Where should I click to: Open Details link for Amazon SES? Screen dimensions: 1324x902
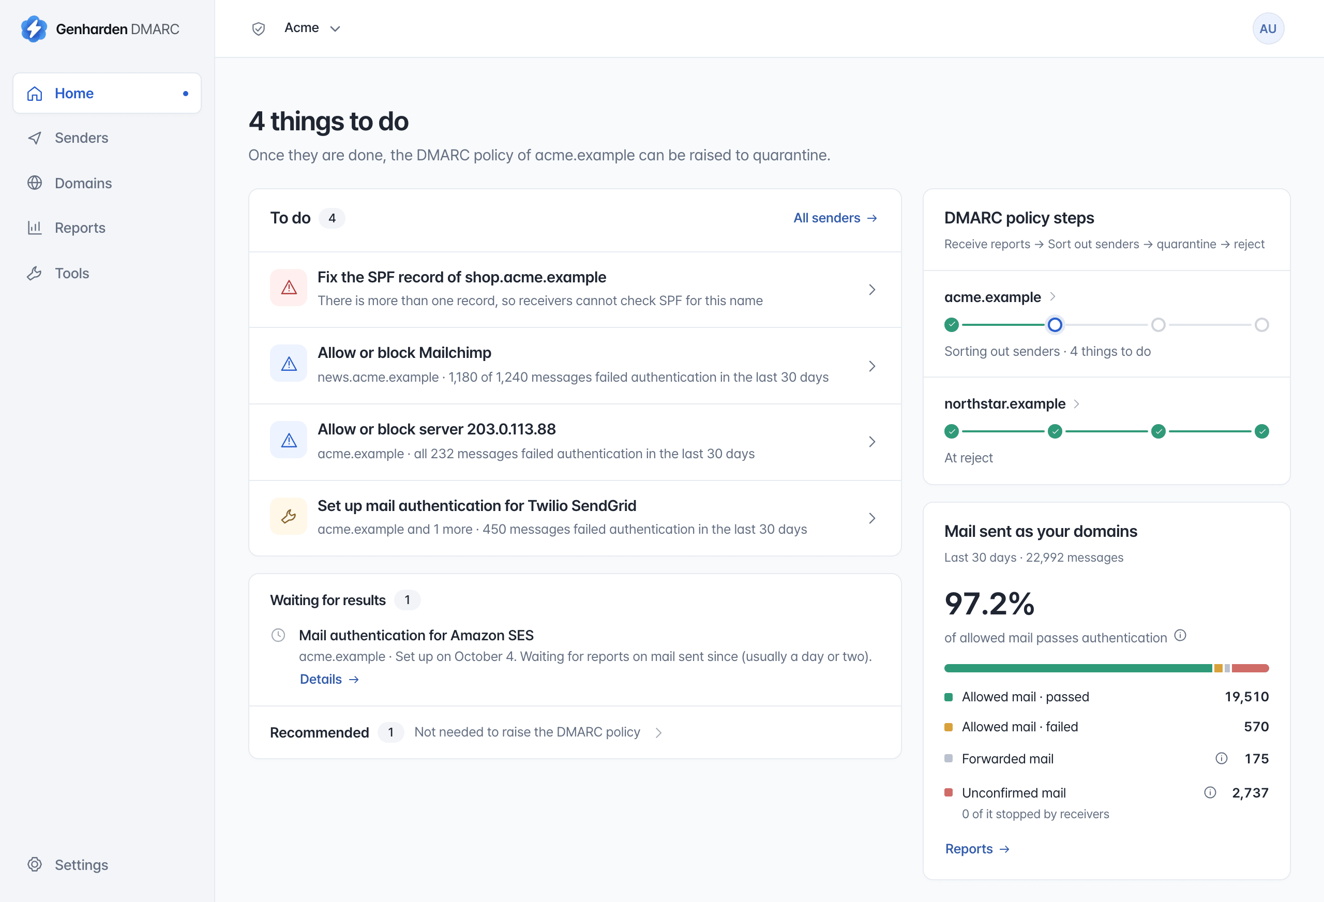pyautogui.click(x=329, y=679)
